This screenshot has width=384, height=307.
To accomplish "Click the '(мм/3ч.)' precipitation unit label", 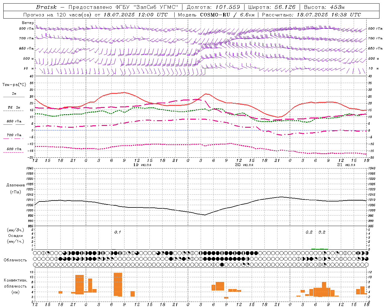I will click(x=16, y=230).
